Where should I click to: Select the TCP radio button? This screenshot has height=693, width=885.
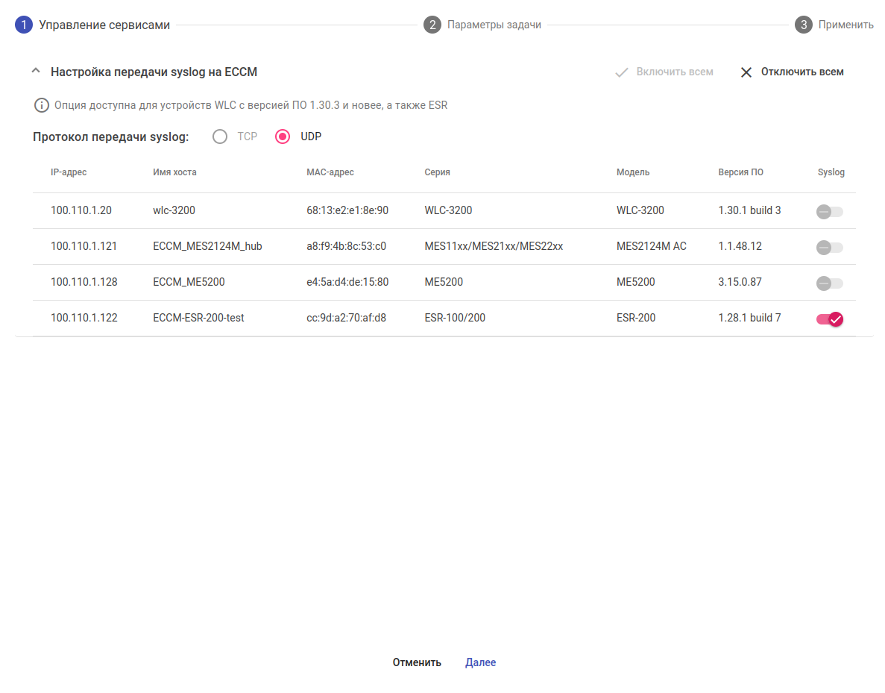click(220, 137)
